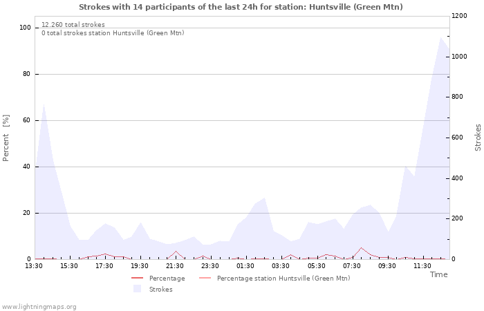The image size is (484, 311).
Task: Click the 0 total strokes station Huntsville line
Action: pyautogui.click(x=113, y=33)
